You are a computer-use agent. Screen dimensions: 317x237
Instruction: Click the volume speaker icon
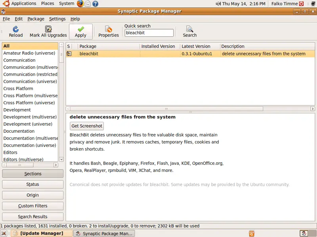point(218,4)
